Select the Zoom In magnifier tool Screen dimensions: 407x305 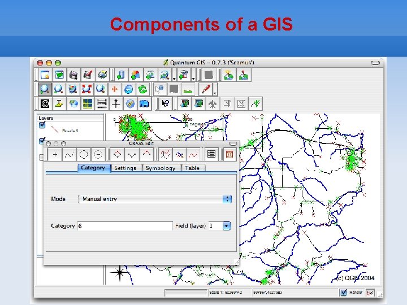click(45, 89)
